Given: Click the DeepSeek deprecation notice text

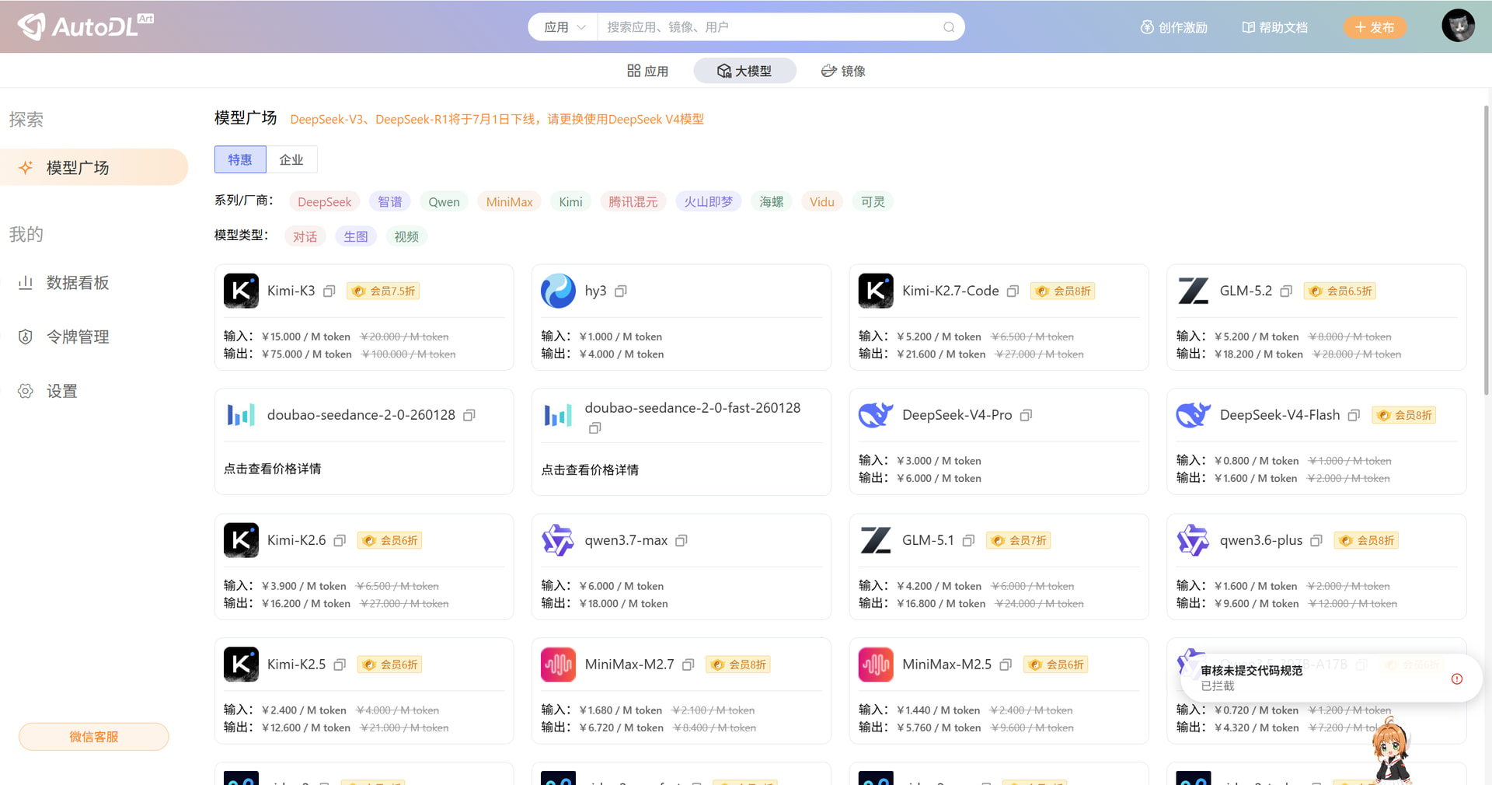Looking at the screenshot, I should [x=497, y=120].
